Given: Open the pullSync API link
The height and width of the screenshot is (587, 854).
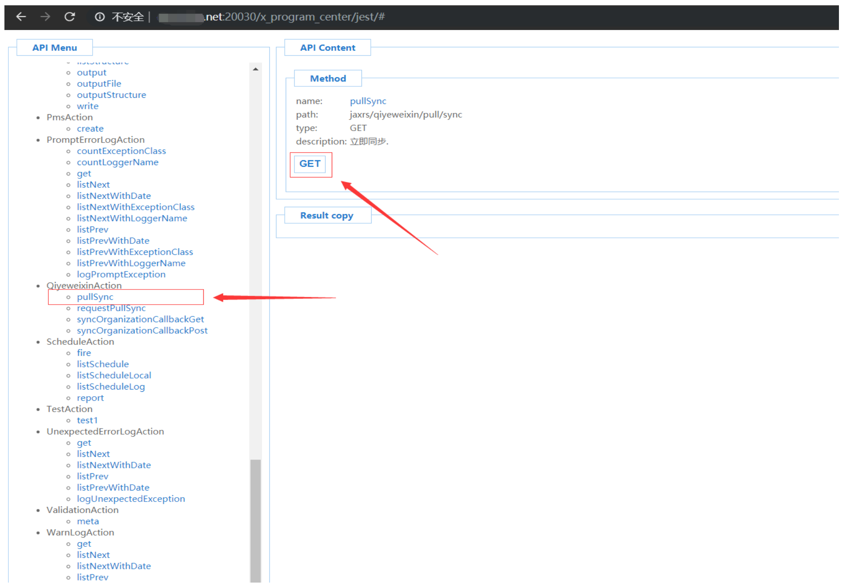Looking at the screenshot, I should 95,297.
